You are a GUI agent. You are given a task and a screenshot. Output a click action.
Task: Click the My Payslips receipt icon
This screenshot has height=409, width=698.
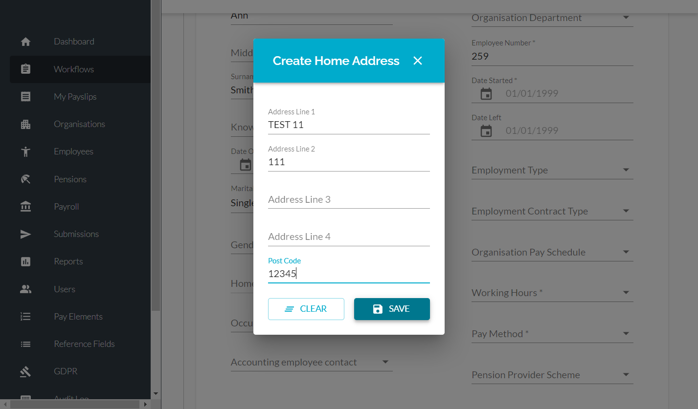25,97
